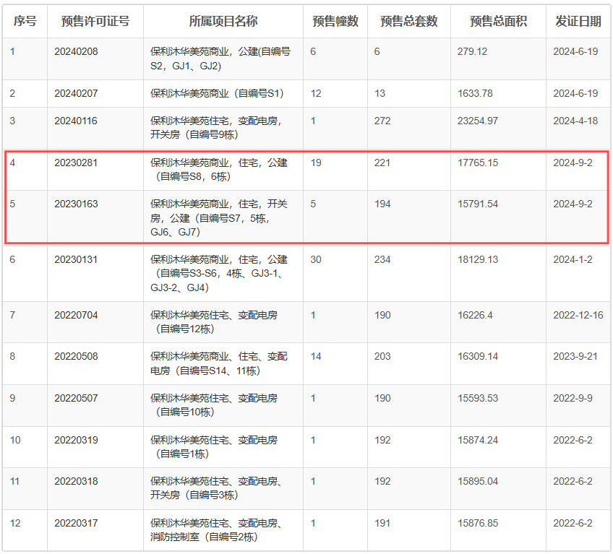The image size is (613, 554).
Task: Click total units value 272
Action: 382,121
